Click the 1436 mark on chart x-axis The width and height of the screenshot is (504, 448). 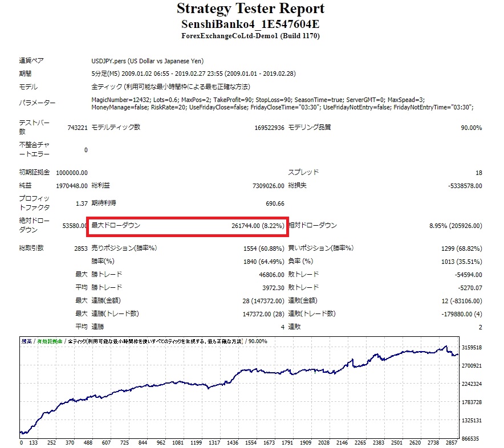pyautogui.click(x=231, y=442)
